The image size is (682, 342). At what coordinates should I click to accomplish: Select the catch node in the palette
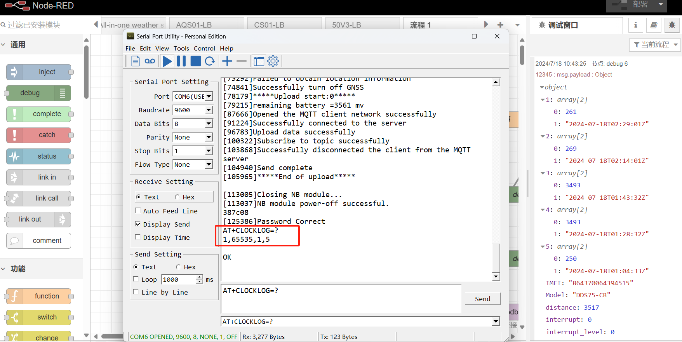coord(39,135)
